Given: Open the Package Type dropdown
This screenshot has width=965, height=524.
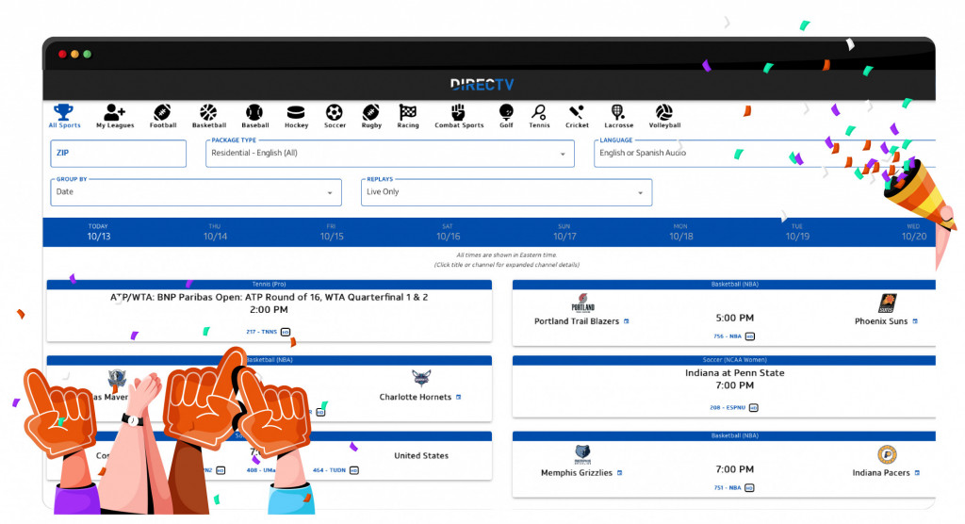Looking at the screenshot, I should click(x=389, y=154).
